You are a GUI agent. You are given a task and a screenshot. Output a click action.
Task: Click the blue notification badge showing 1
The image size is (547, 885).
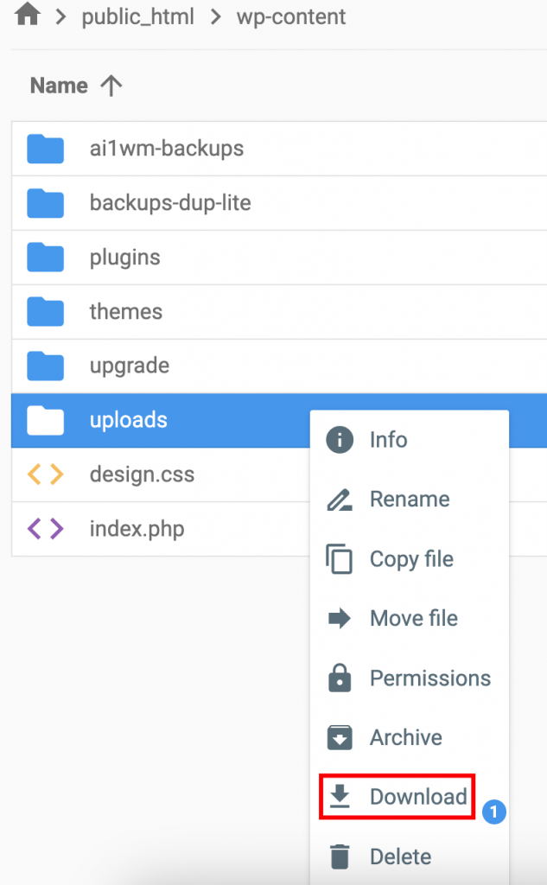493,813
